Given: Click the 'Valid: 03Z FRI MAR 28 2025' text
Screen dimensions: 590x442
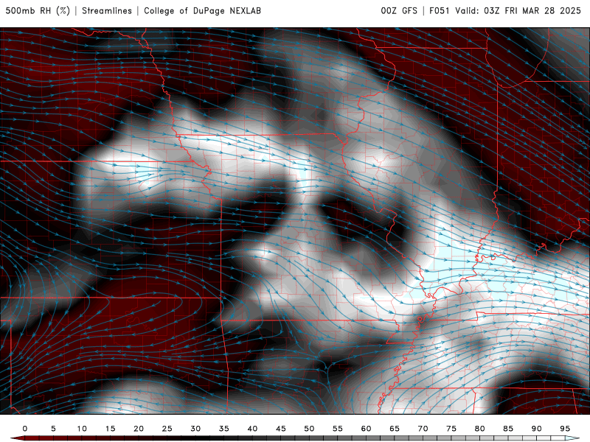Looking at the screenshot, I should 518,10.
